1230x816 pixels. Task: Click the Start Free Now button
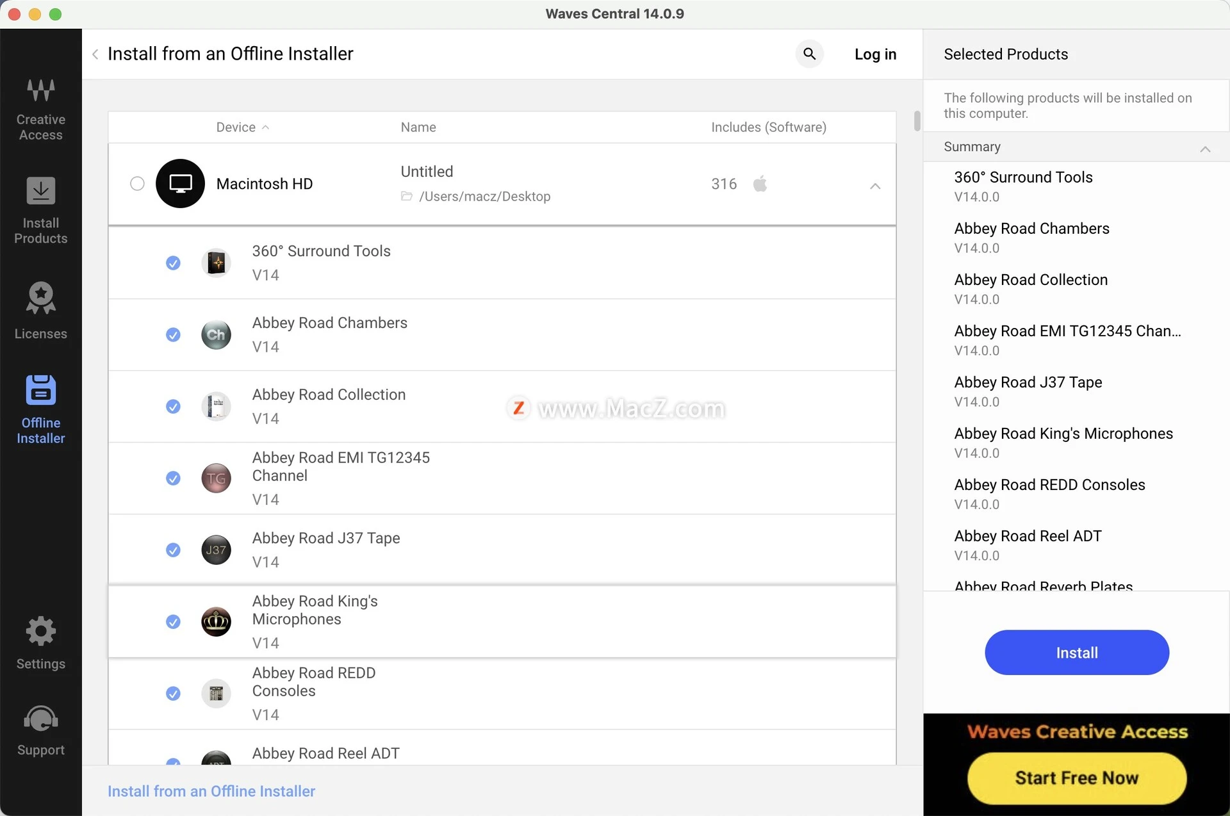tap(1077, 778)
